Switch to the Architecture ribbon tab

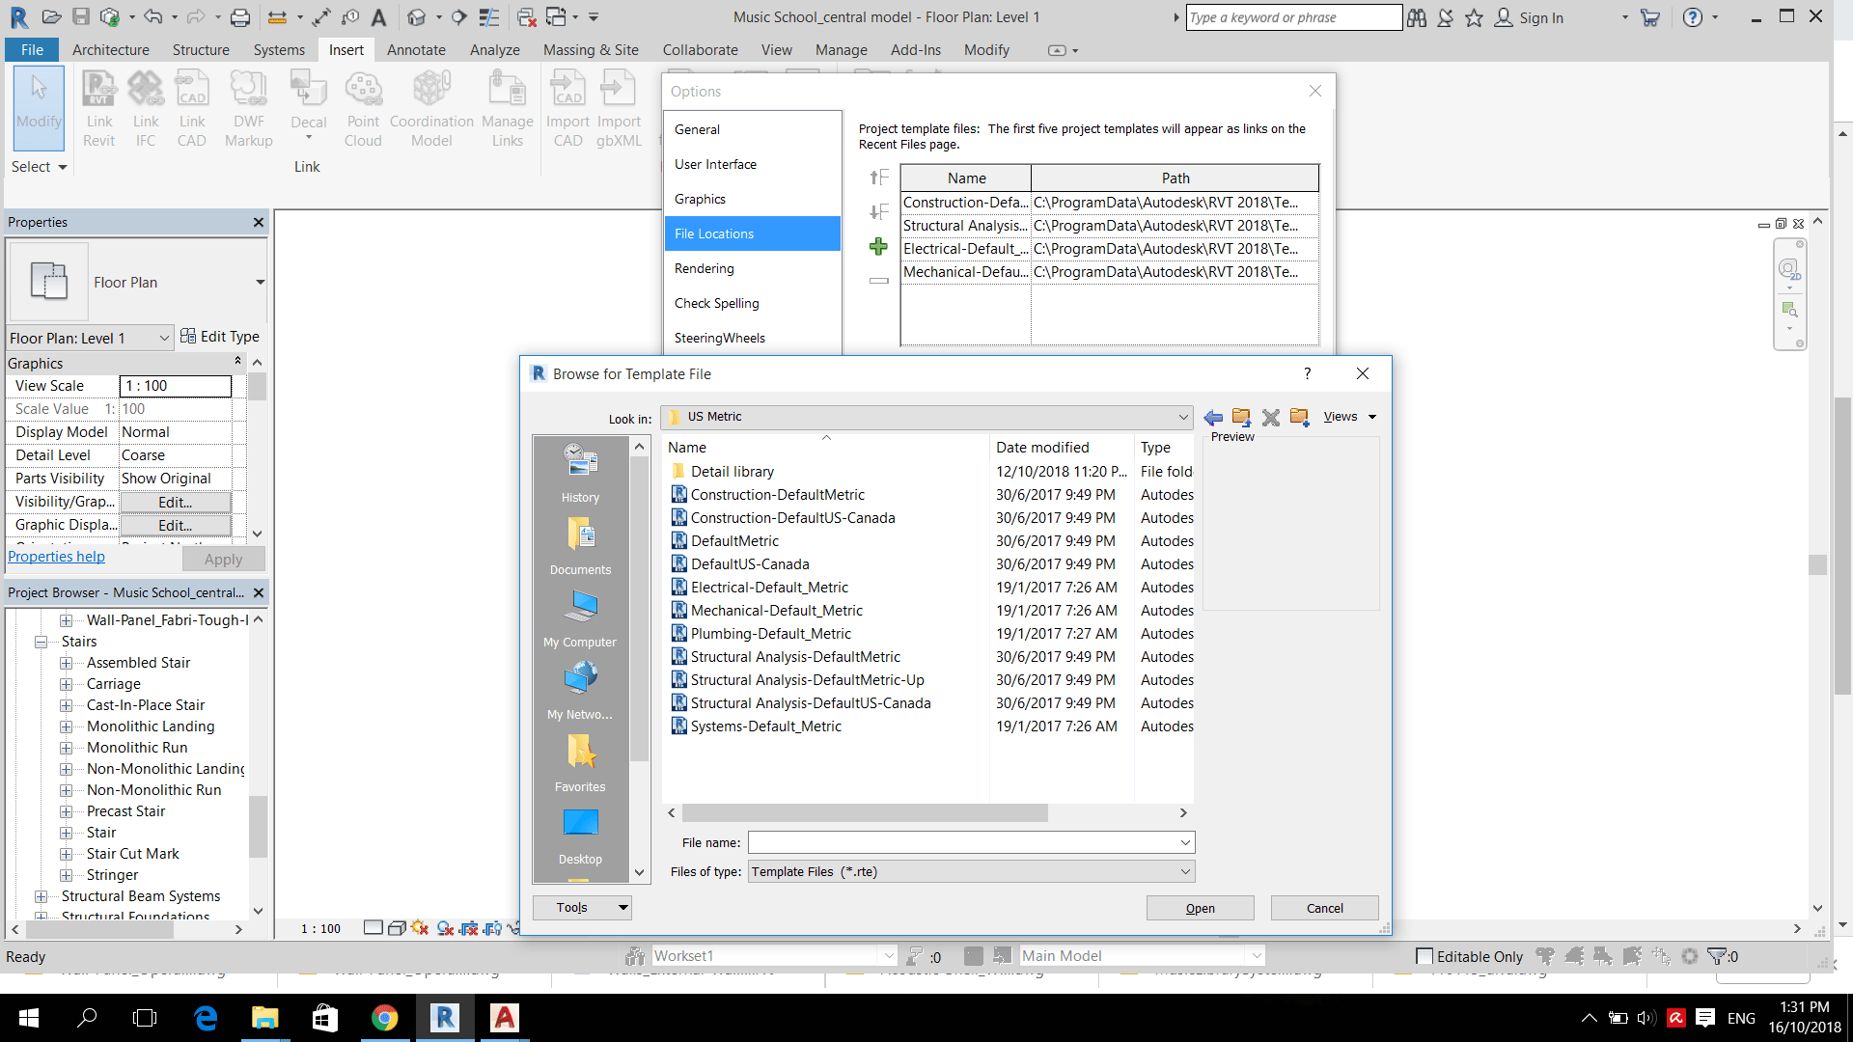110,49
